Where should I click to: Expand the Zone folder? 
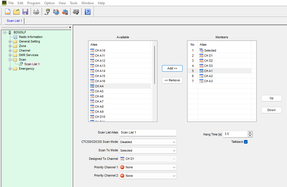[10, 46]
